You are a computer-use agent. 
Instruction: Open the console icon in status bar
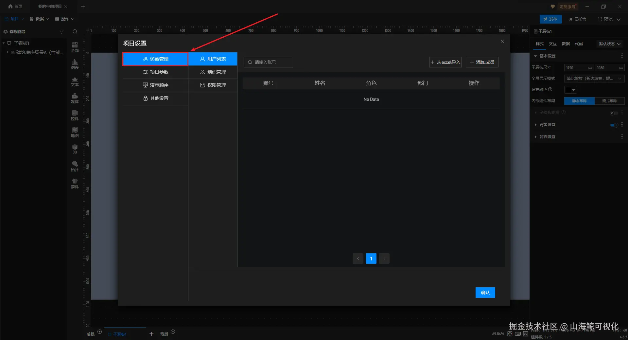pyautogui.click(x=526, y=334)
